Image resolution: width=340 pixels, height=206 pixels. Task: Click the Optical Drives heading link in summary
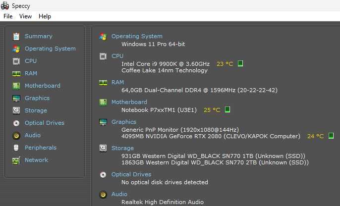(131, 174)
